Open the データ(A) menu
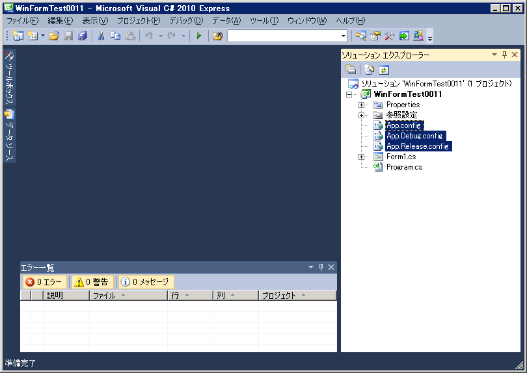Screen dimensions: 527x373 point(226,21)
